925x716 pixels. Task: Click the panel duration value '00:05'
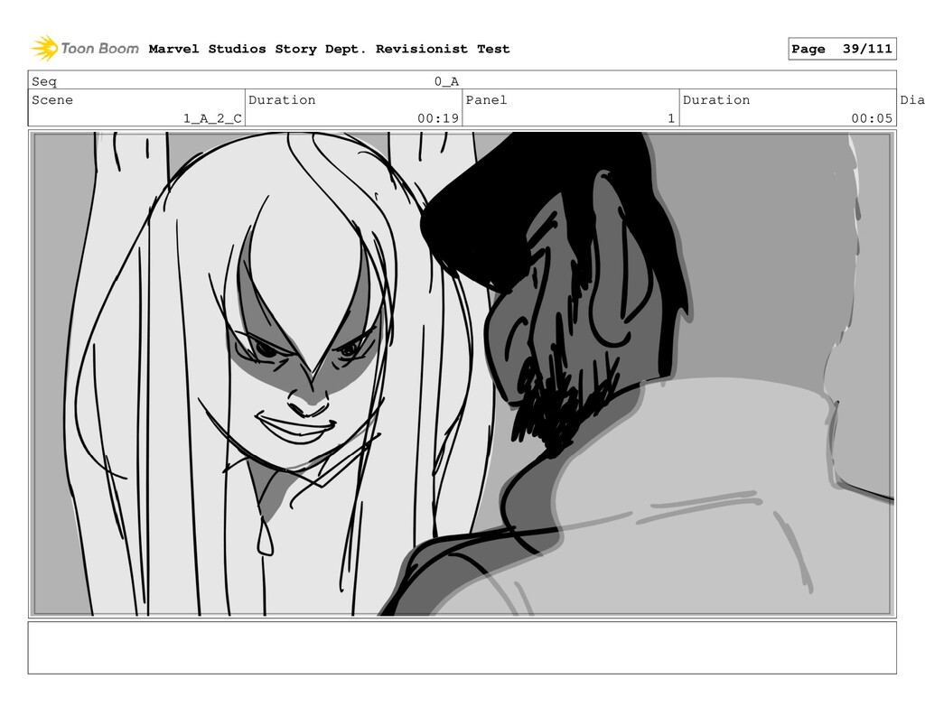point(872,118)
